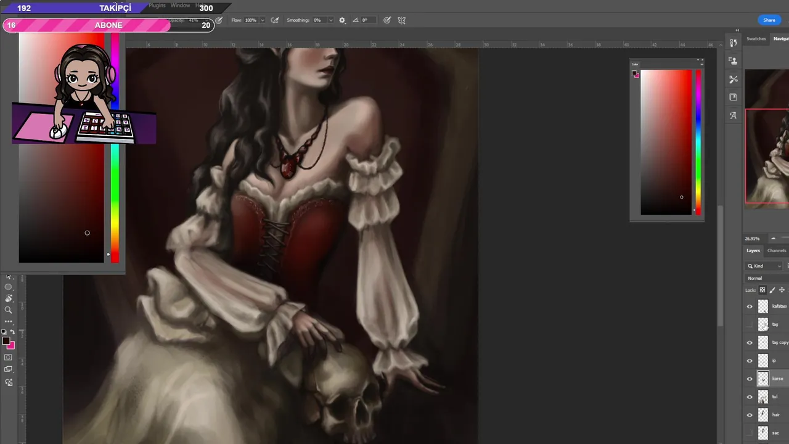Viewport: 789px width, 444px height.
Task: Hide the ip layer
Action: 750,361
